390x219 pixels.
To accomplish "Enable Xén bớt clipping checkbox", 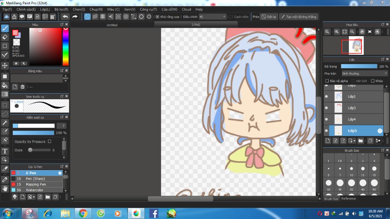I will (353, 81).
